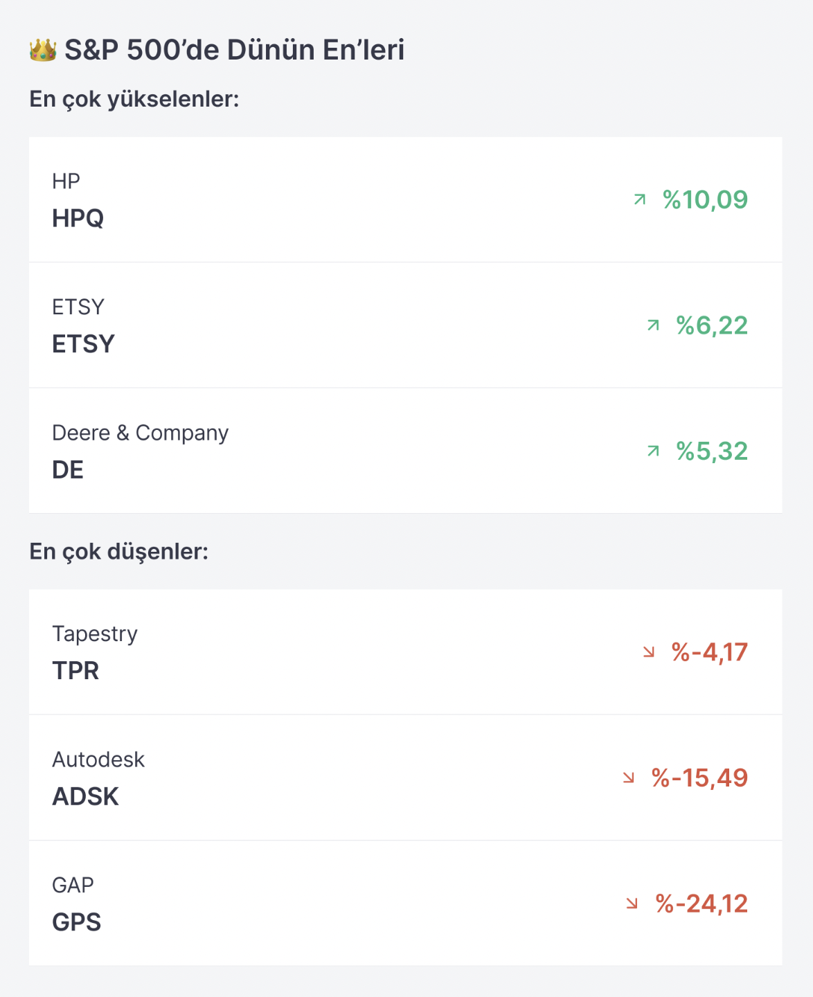813x997 pixels.
Task: Click the 'En çok düşenler' heading
Action: click(x=119, y=552)
